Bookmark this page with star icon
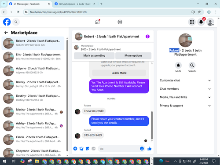This screenshot has width=220, height=165. coord(199,12)
